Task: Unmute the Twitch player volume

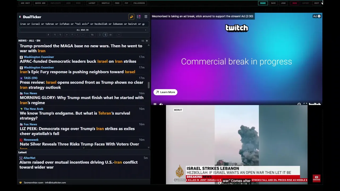Action: click(161, 104)
